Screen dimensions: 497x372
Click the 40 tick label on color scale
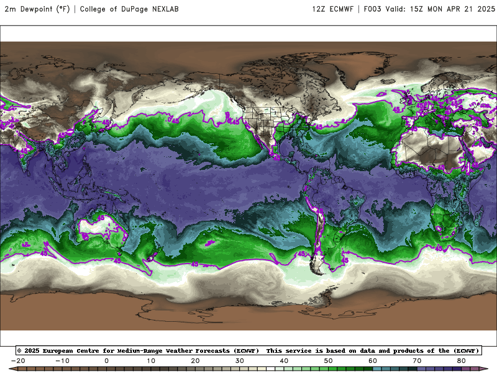pos(284,361)
